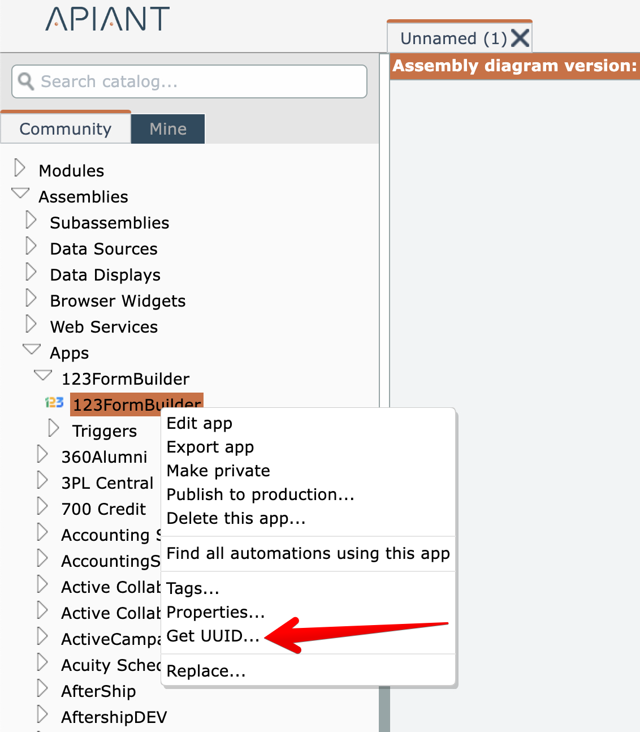
Task: Expand the Subassemblies folder
Action: (31, 220)
